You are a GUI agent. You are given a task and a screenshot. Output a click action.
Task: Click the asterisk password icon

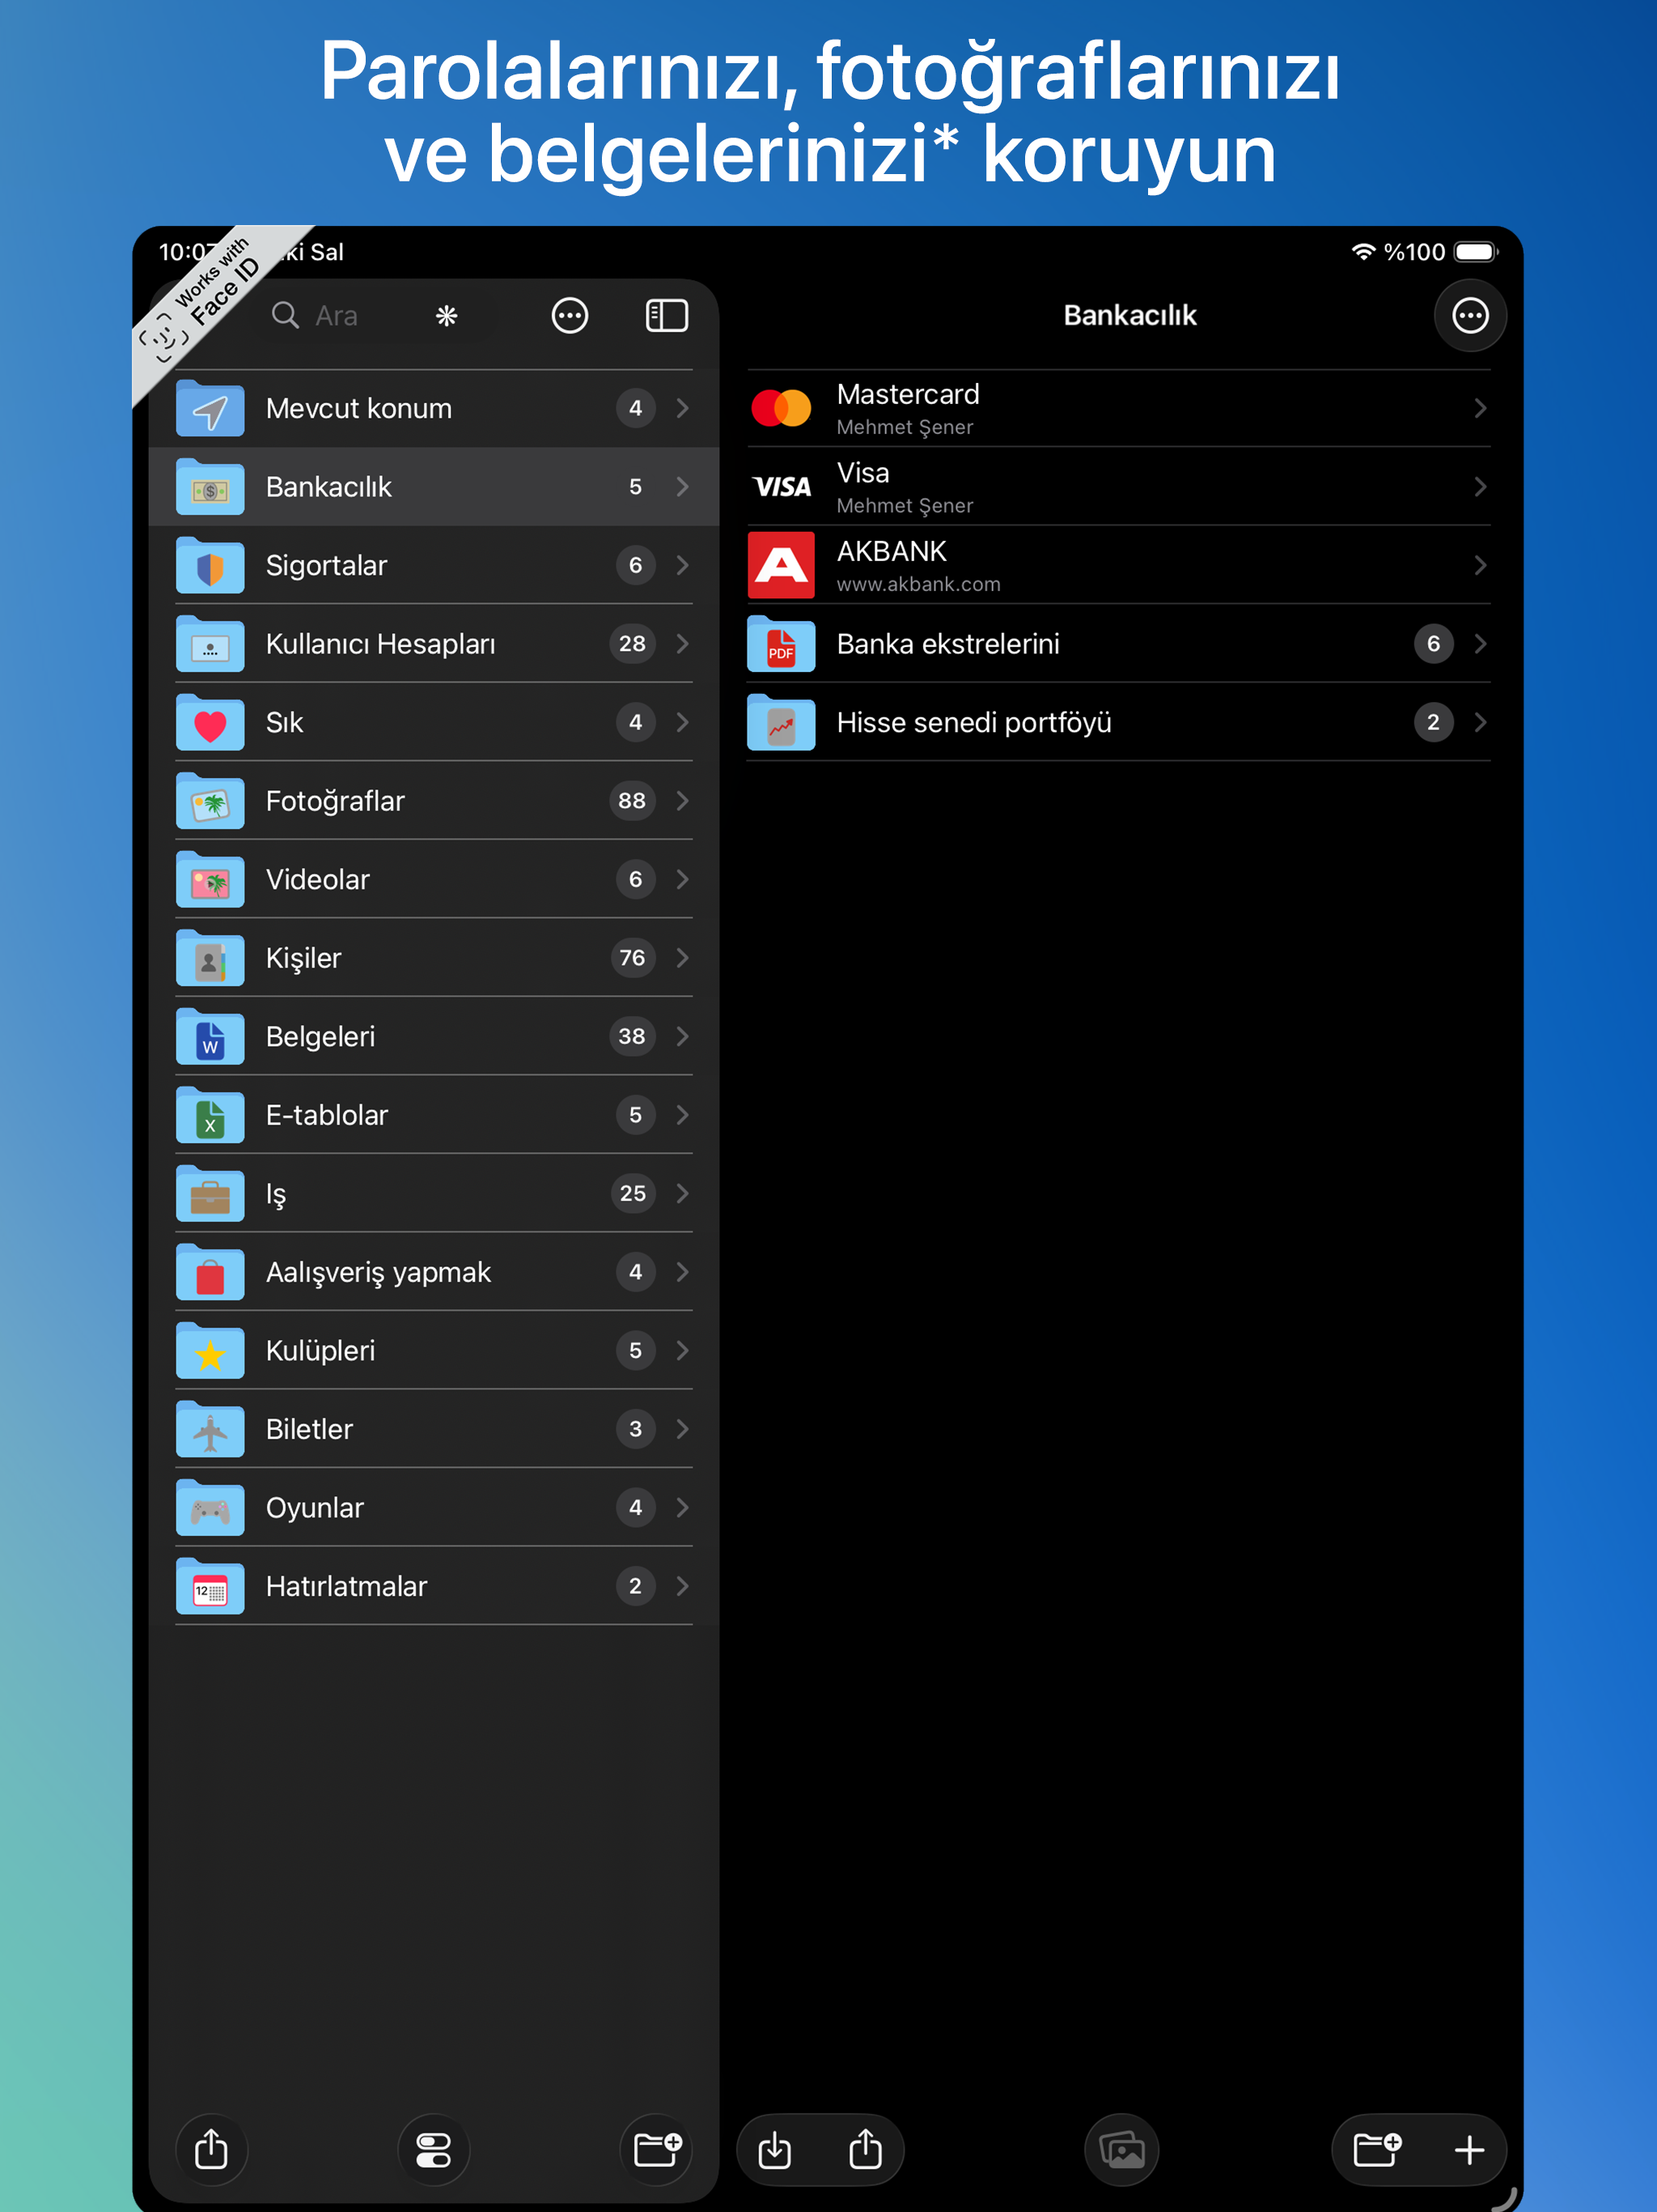coord(446,316)
